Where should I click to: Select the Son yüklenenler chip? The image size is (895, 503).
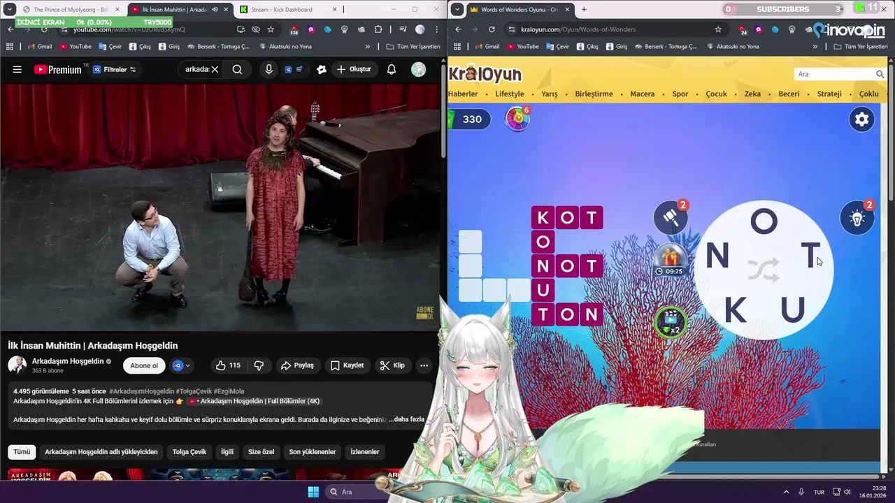pyautogui.click(x=313, y=452)
